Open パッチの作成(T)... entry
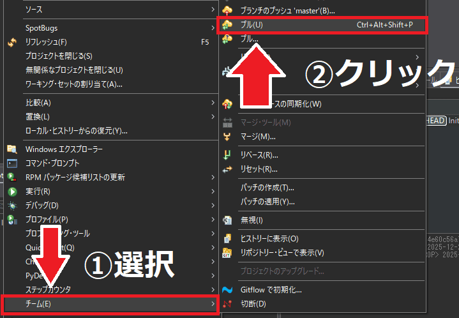459x318 pixels. (267, 188)
